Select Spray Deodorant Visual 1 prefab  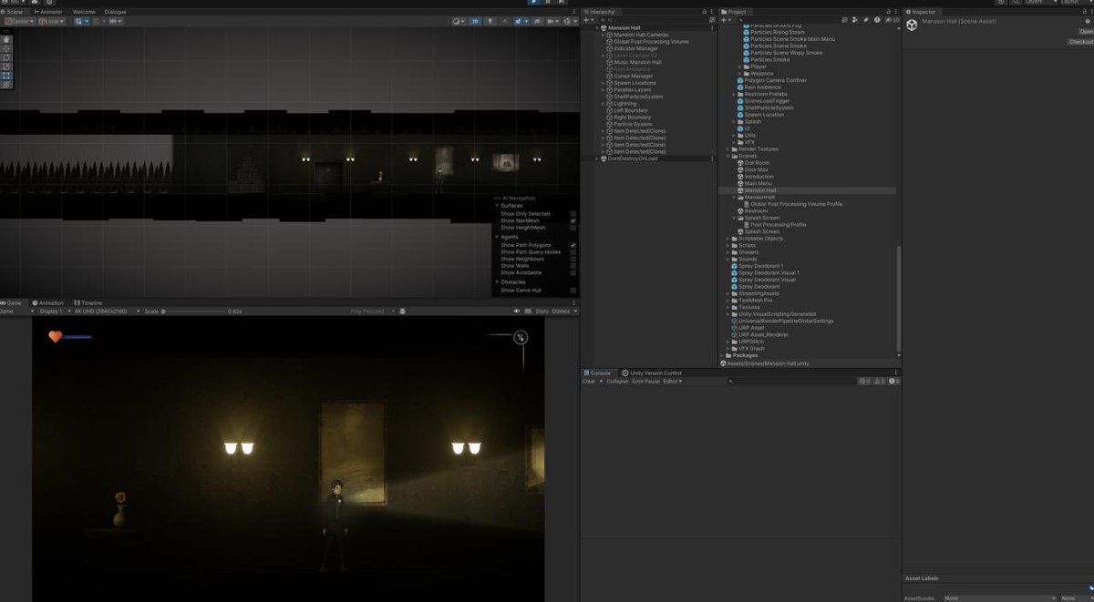point(769,272)
